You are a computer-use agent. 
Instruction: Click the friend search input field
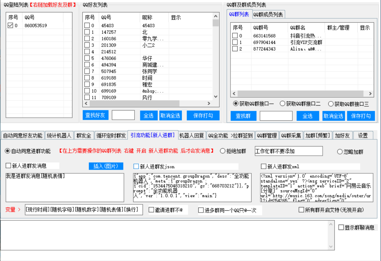(x=123, y=115)
